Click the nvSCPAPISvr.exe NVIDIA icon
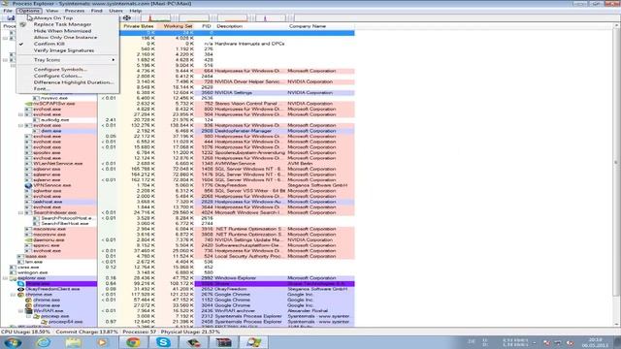Viewport: 621px width, 349px height. point(28,104)
